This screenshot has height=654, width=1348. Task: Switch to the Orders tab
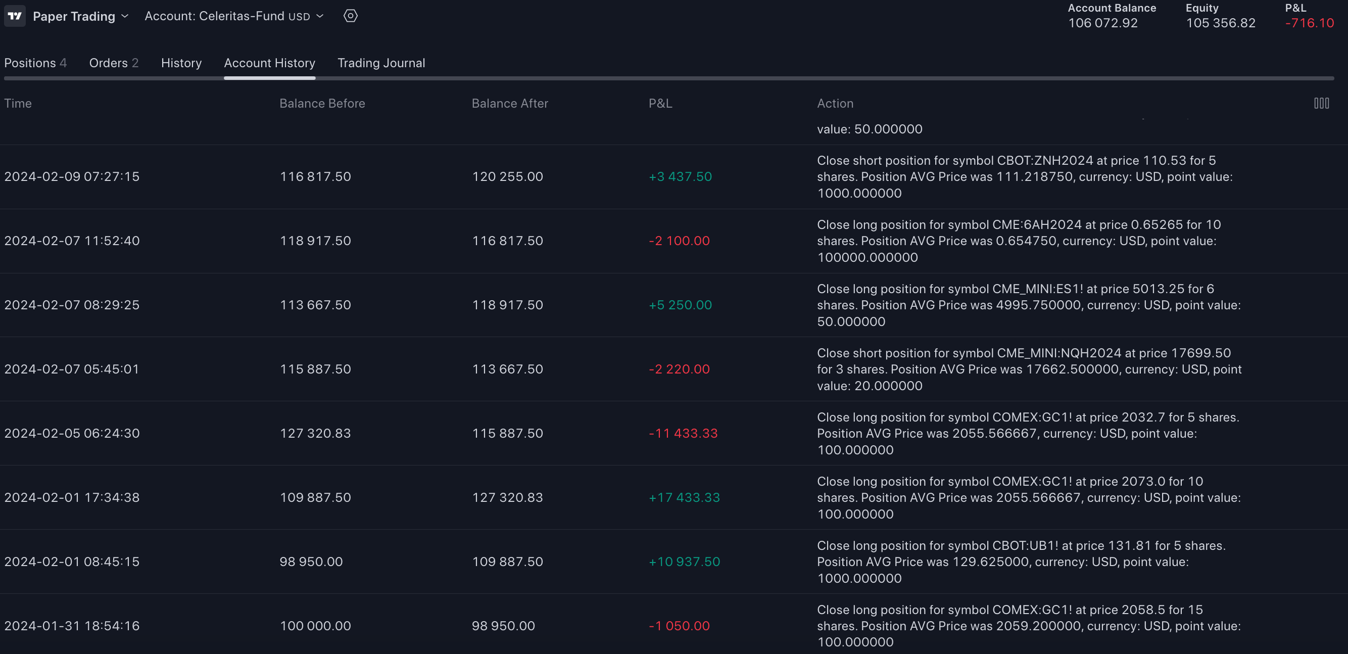114,63
